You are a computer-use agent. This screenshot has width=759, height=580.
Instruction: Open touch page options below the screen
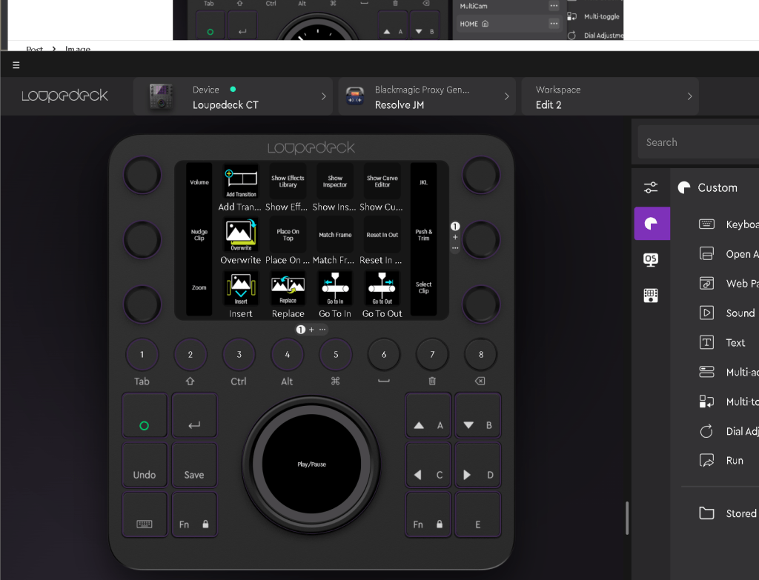pos(322,330)
